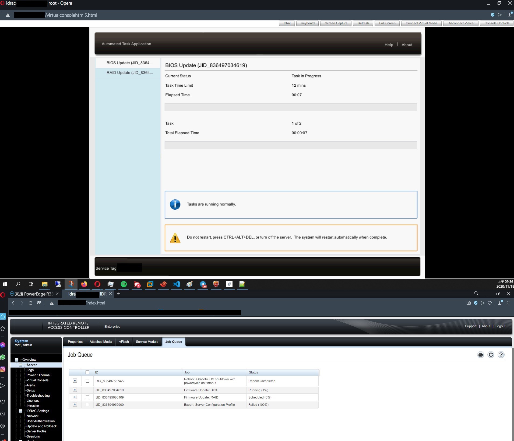Switch to the Properties tab
The width and height of the screenshot is (514, 441).
tap(75, 342)
